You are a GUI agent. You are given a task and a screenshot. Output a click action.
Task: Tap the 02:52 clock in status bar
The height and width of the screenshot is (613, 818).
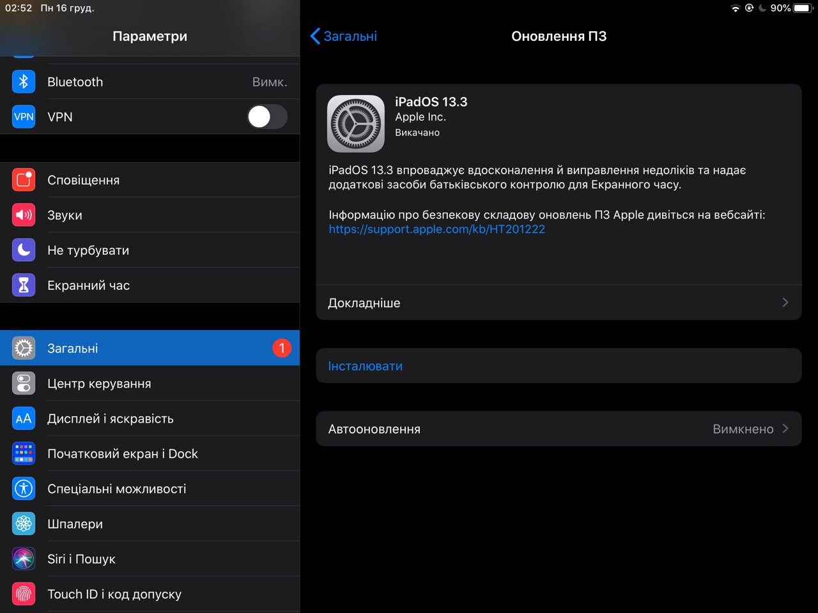19,8
